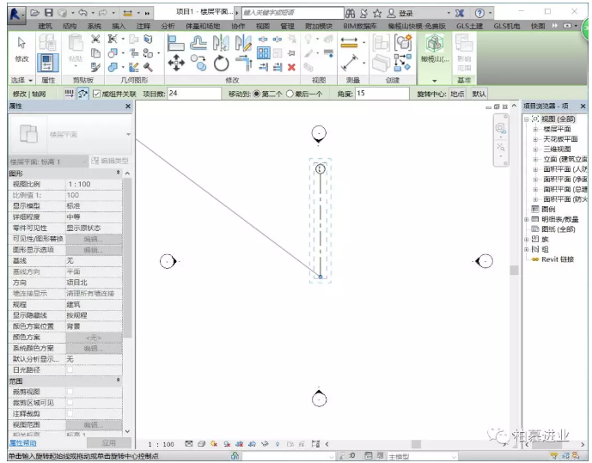
Task: Click the Favorites star icon
Action: [377, 14]
